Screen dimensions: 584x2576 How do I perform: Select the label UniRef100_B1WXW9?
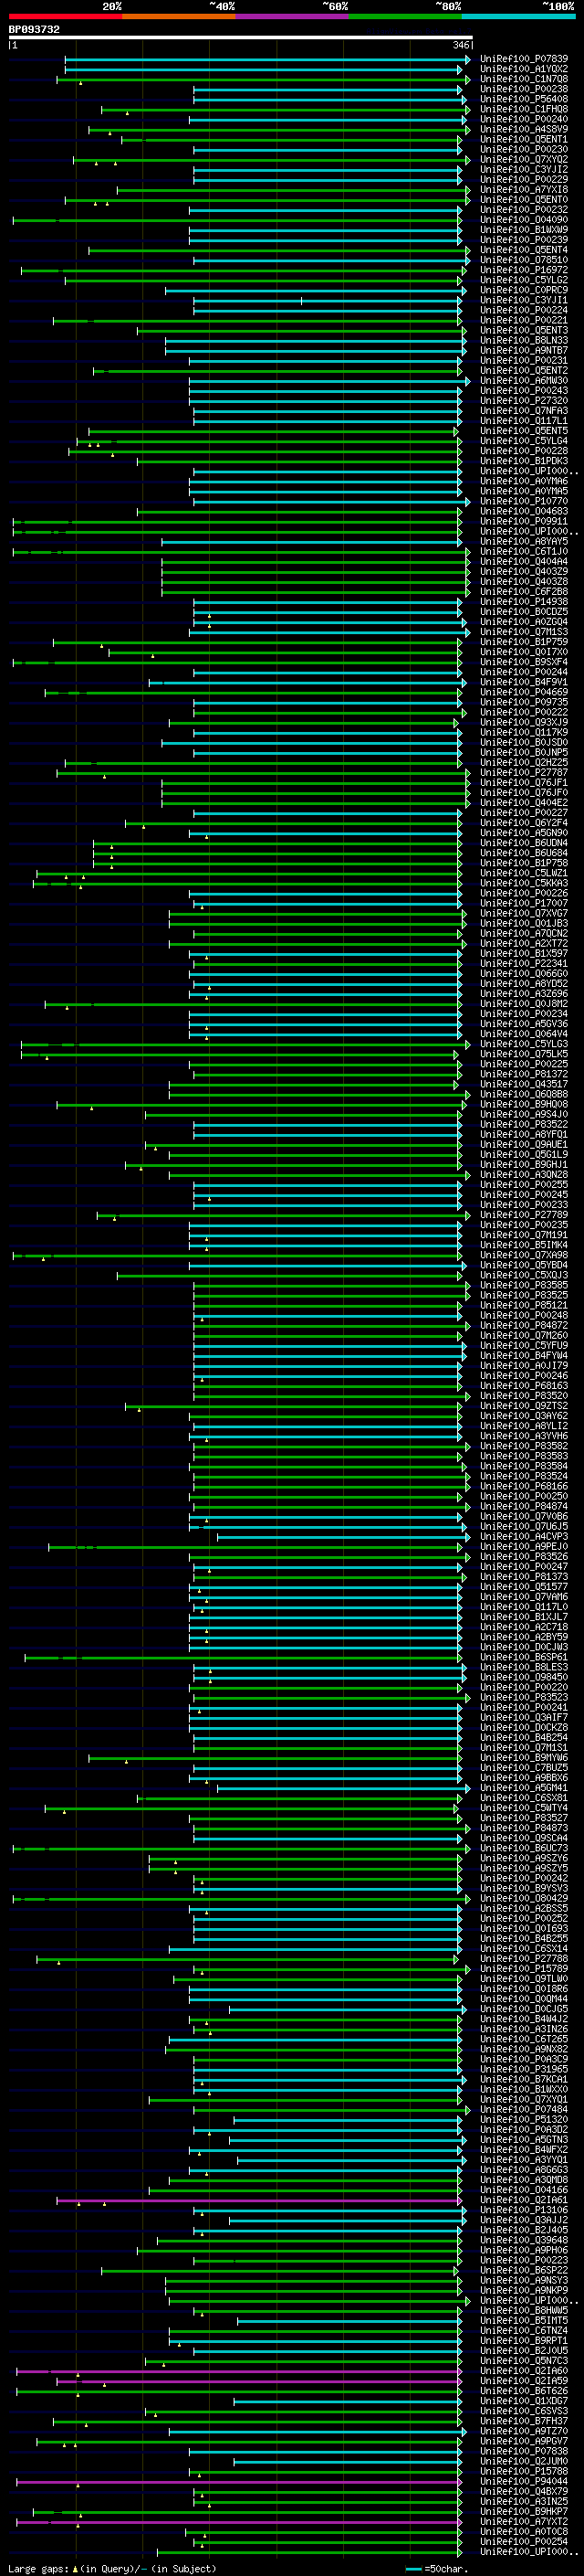coord(524,230)
